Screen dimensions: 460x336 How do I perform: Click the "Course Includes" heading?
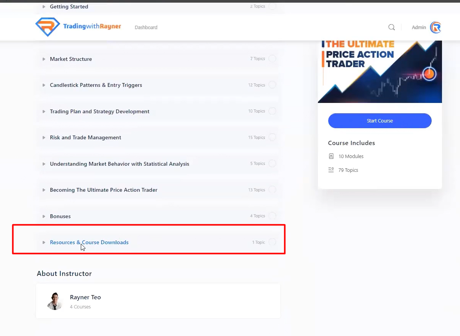tap(351, 143)
